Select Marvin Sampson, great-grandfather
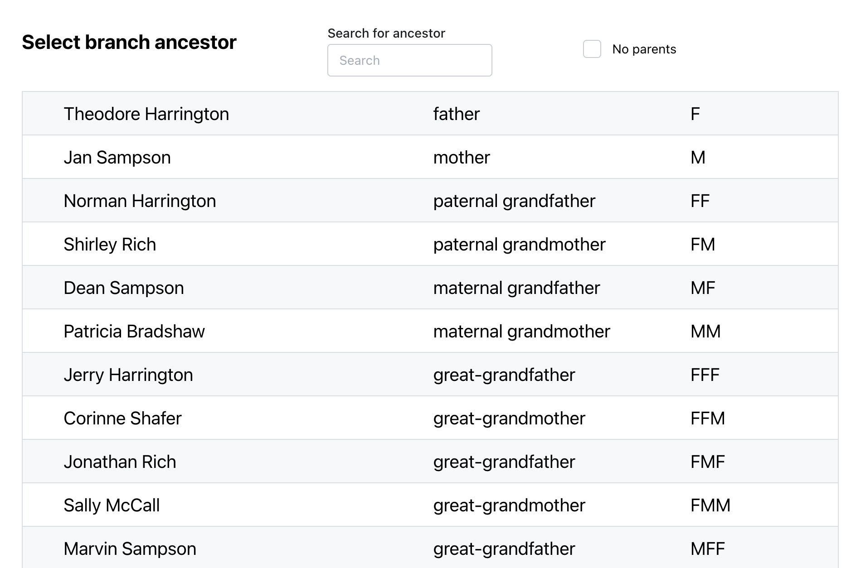The width and height of the screenshot is (856, 568). point(130,549)
